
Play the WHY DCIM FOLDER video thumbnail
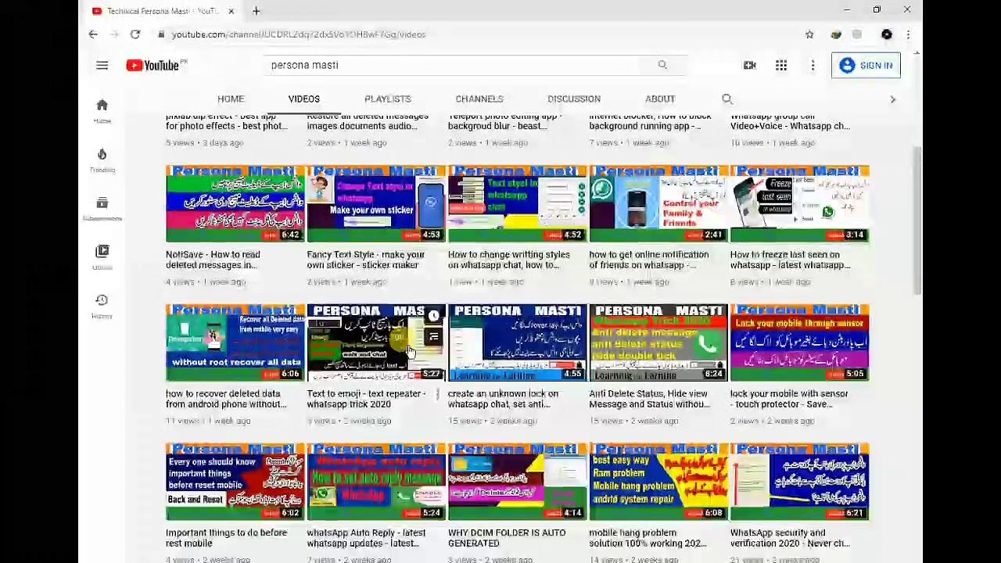(517, 482)
